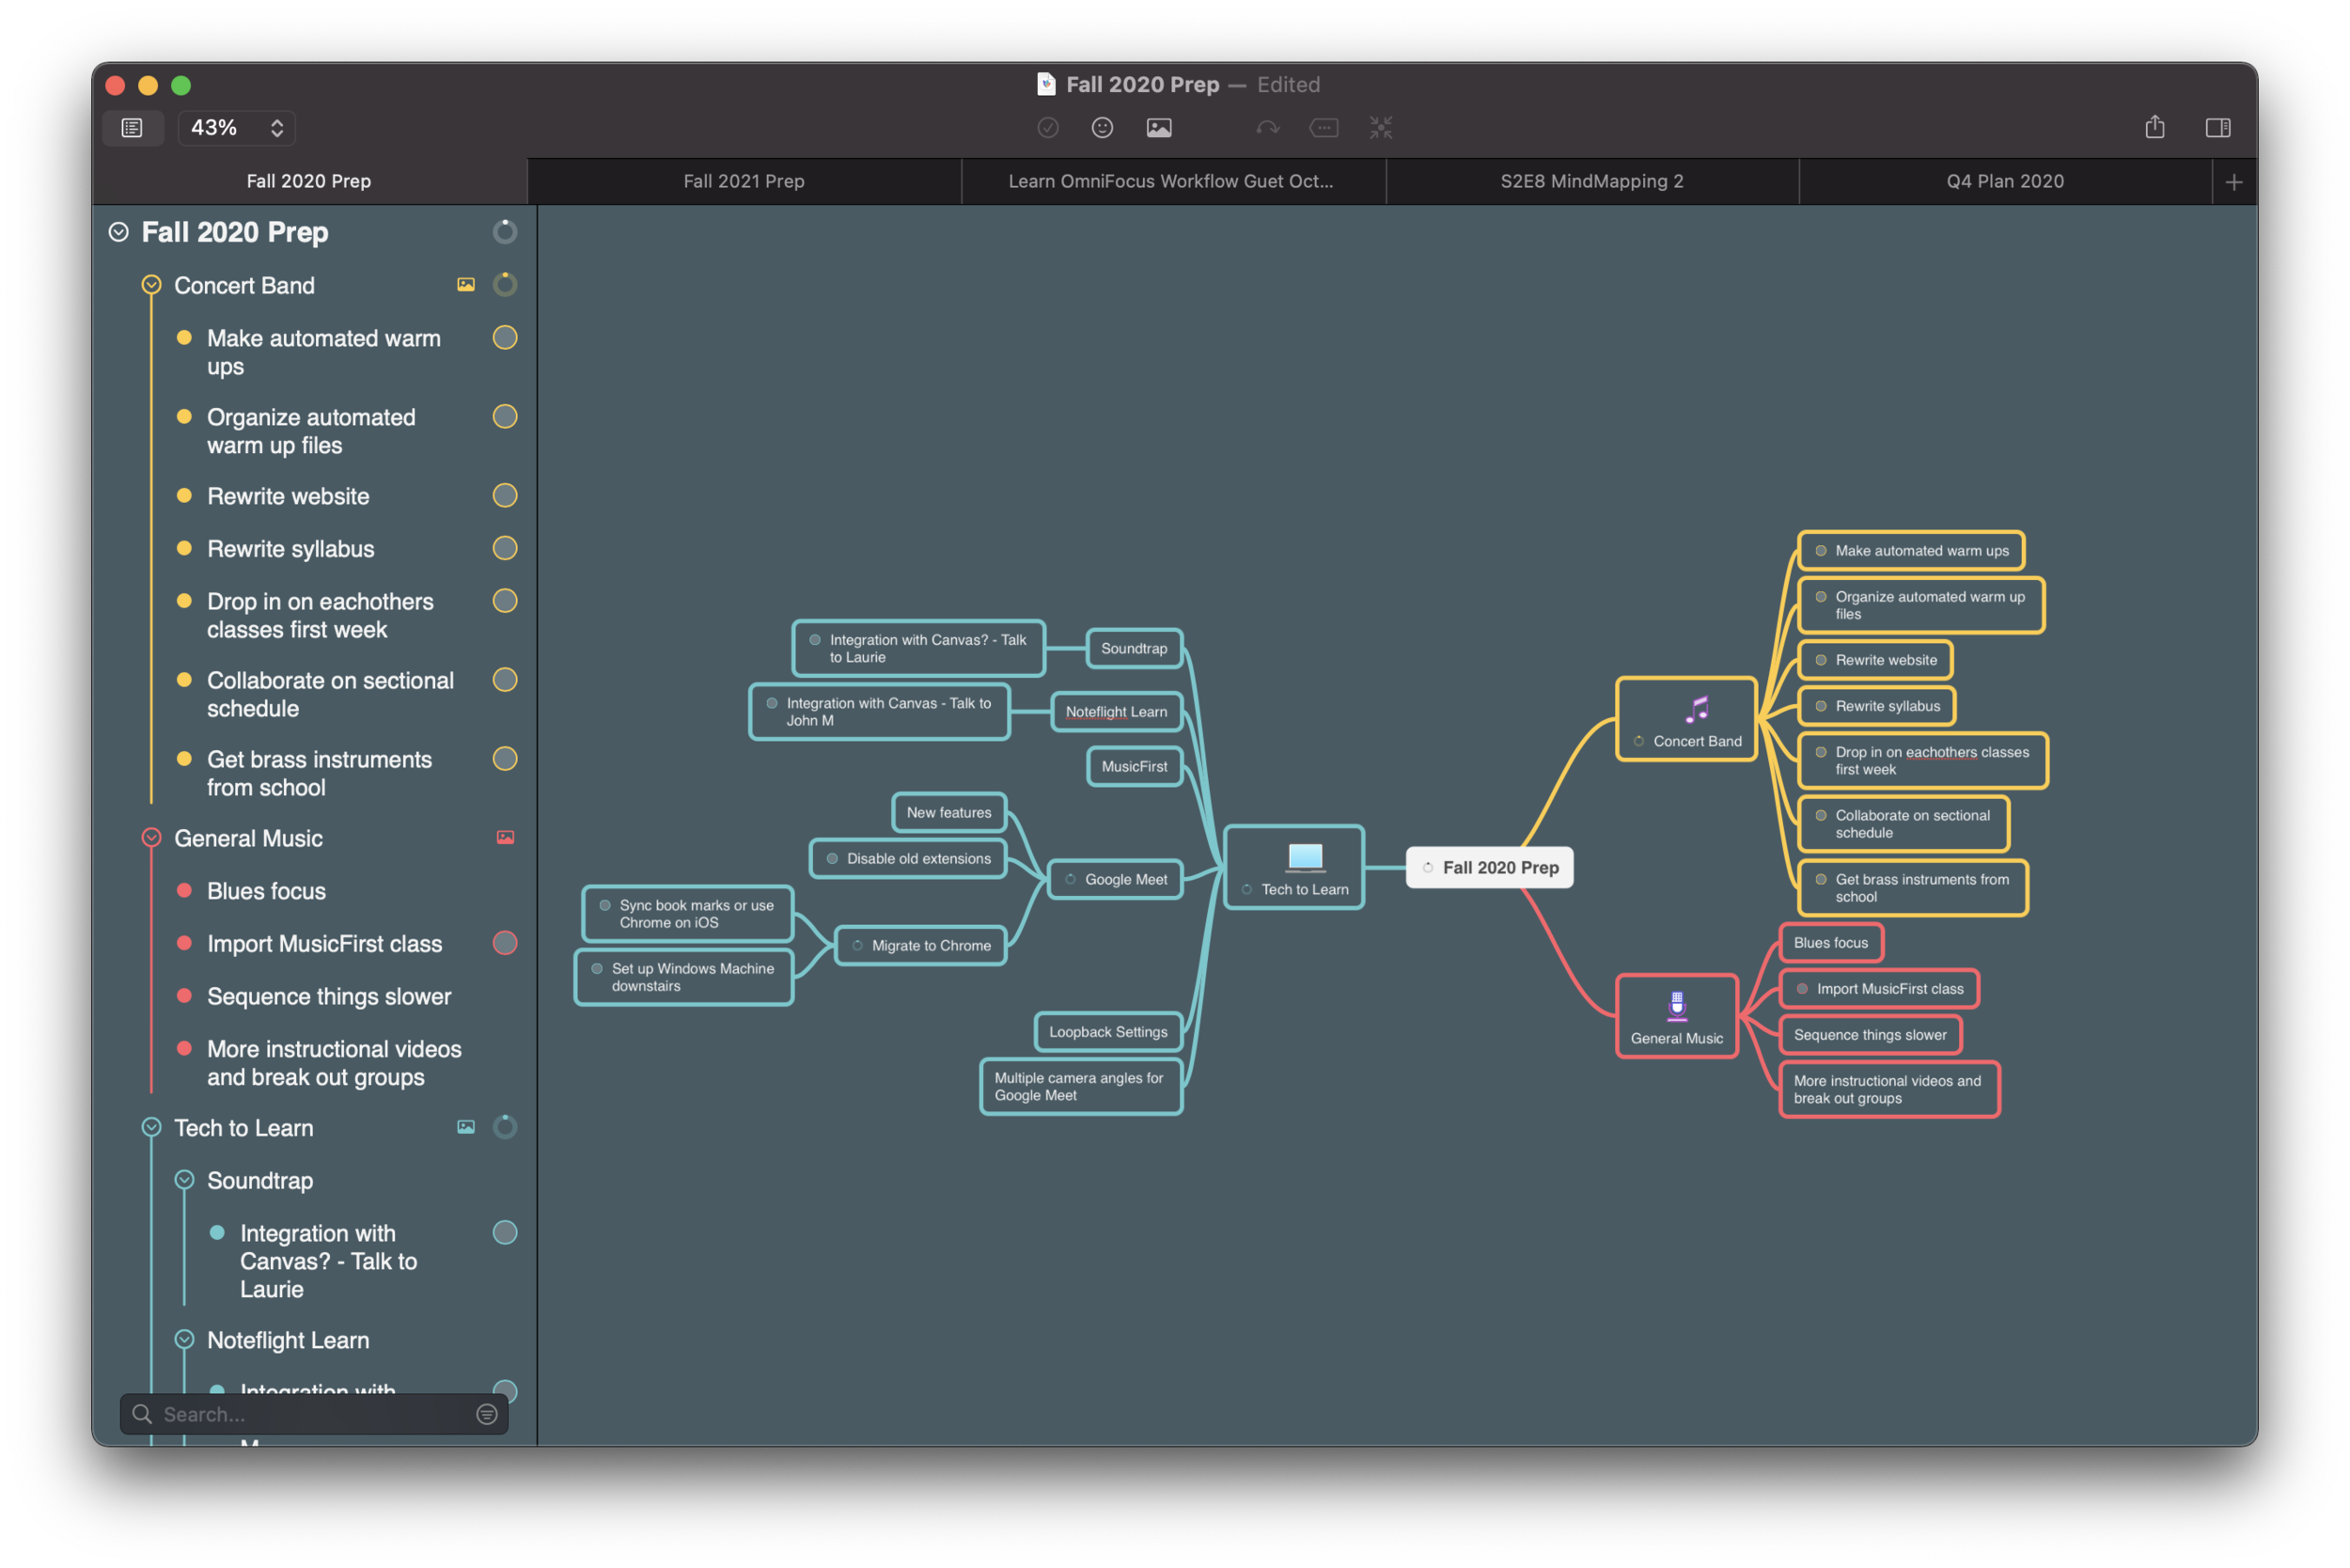Screen dimensions: 2350x1568
Task: Toggle the inspector panel icon at top right
Action: (2219, 127)
